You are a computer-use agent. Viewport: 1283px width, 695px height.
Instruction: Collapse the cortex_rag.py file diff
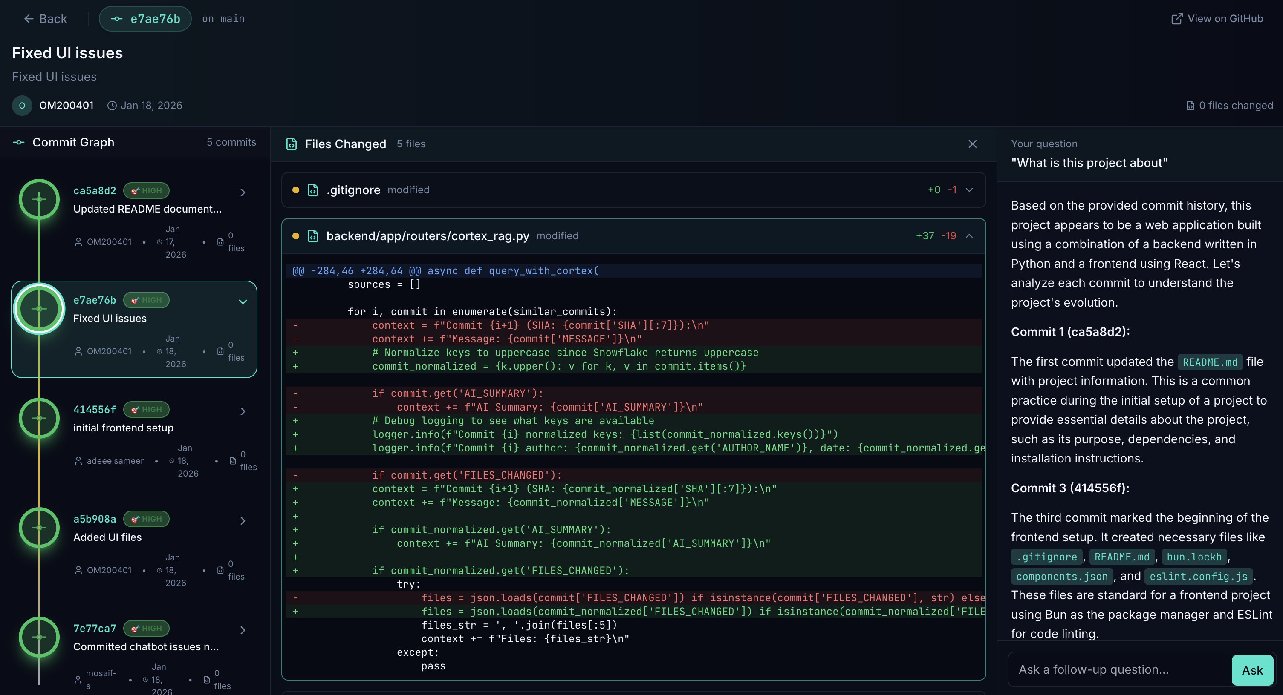[x=969, y=236]
